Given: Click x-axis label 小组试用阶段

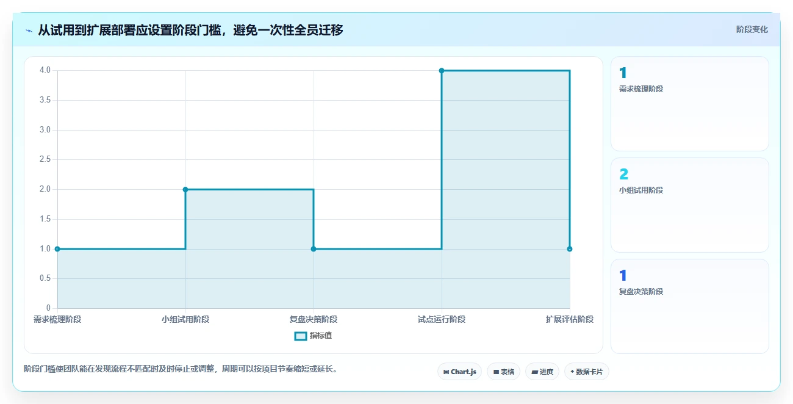Looking at the screenshot, I should tap(185, 320).
